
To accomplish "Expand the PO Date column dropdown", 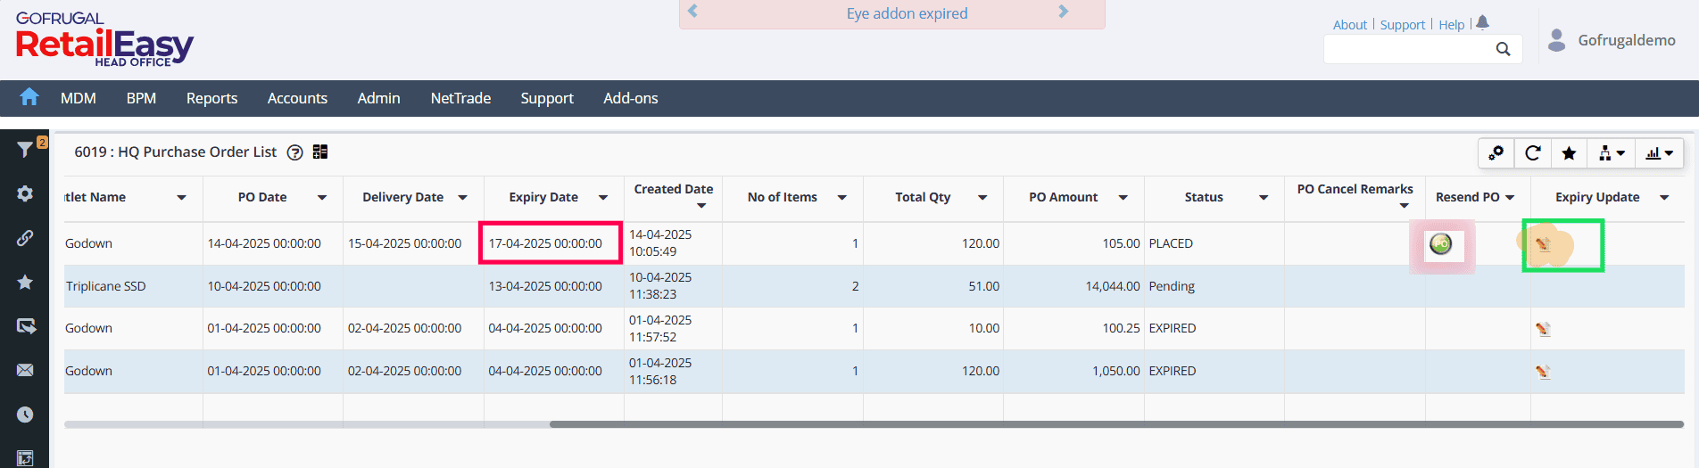I will (322, 198).
